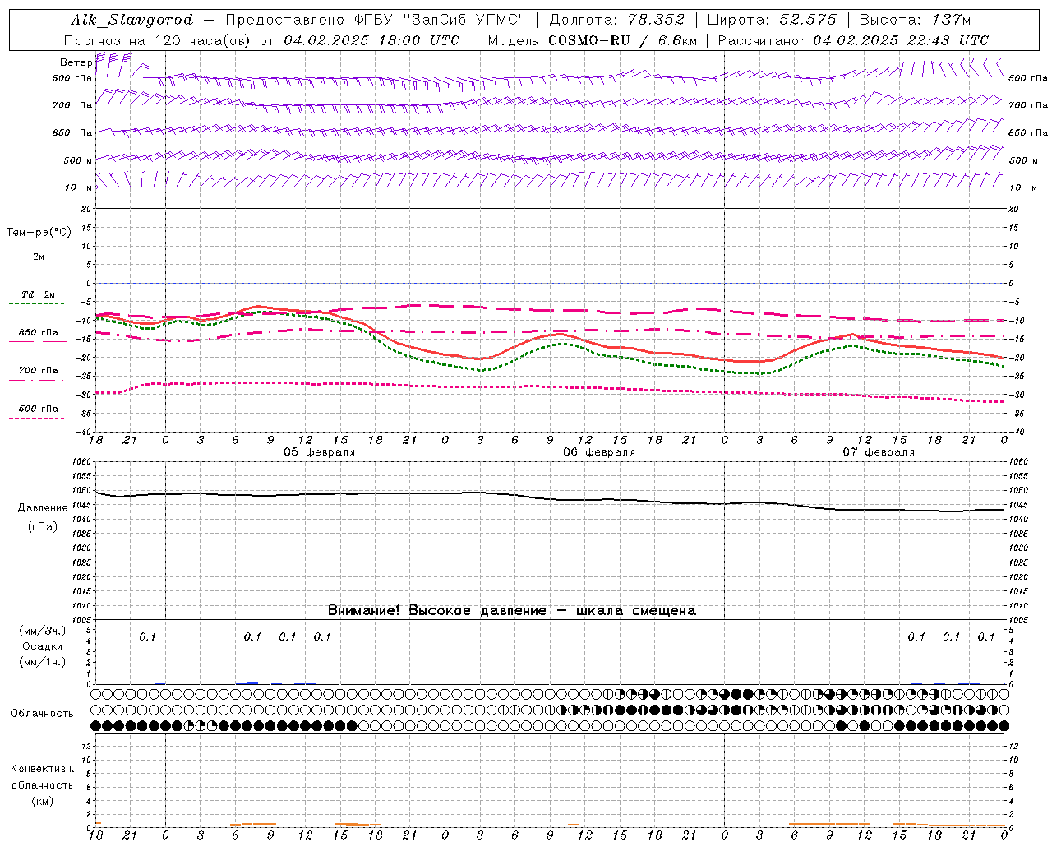Screen dimensions: 1052x842
Task: Click the forecast start time 04.02.2025 18:00 UTC
Action: point(371,40)
